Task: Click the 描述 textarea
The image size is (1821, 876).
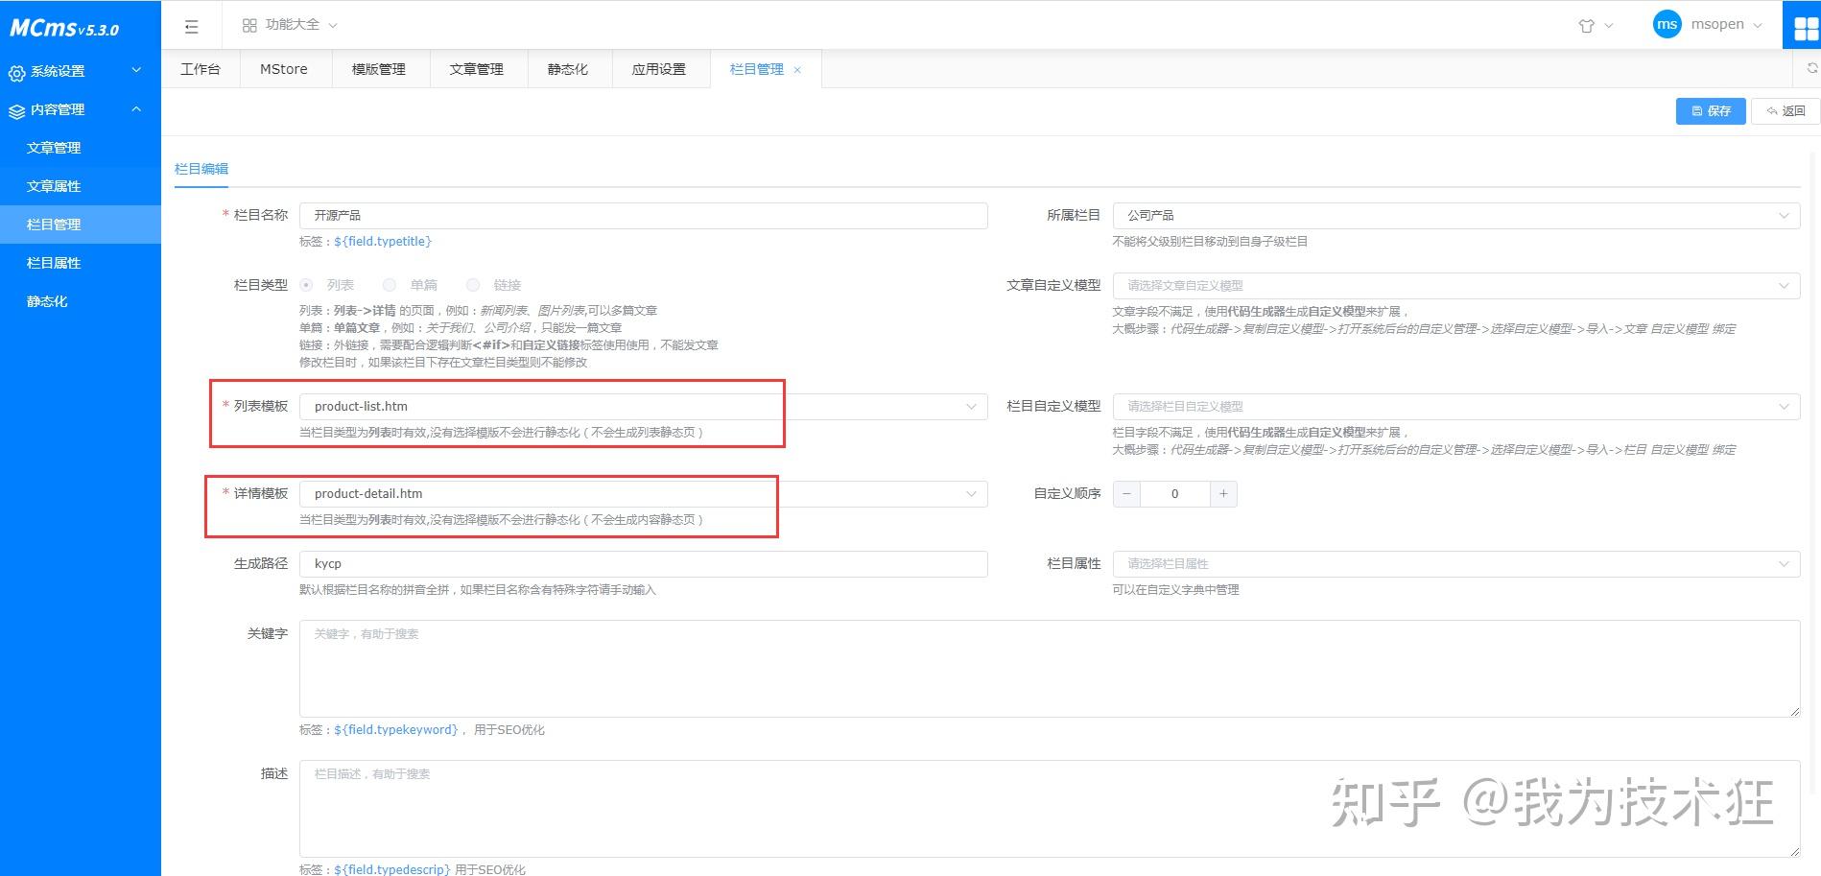Action: [1050, 809]
